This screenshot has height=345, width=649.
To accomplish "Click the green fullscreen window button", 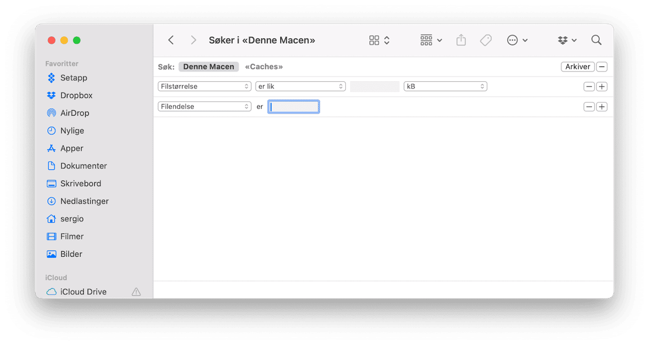I will pos(77,40).
